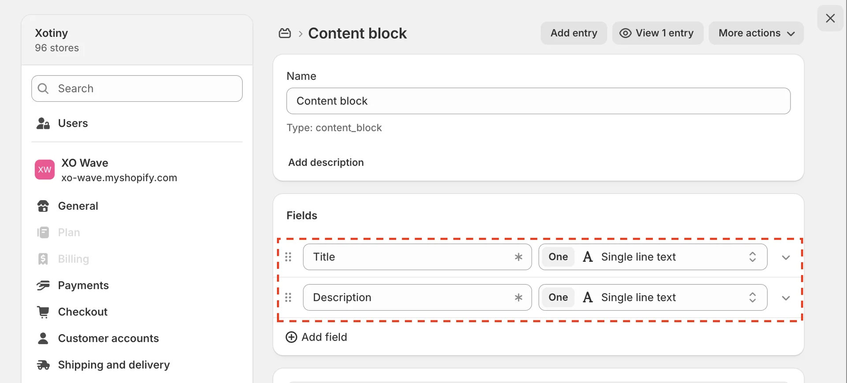Click the 96 stores text
This screenshot has height=383, width=847.
[x=57, y=48]
